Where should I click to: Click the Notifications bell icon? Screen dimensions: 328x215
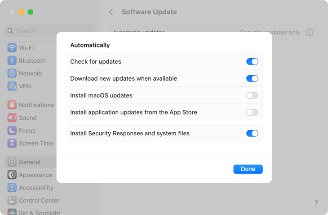coord(12,105)
